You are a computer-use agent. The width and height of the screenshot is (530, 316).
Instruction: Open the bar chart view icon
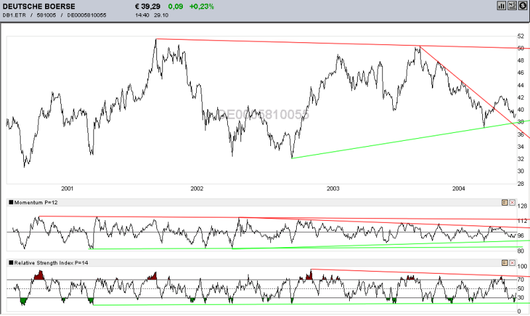click(x=502, y=5)
